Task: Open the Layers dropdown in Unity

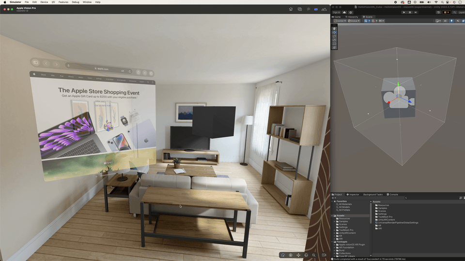Action: pyautogui.click(x=462, y=13)
